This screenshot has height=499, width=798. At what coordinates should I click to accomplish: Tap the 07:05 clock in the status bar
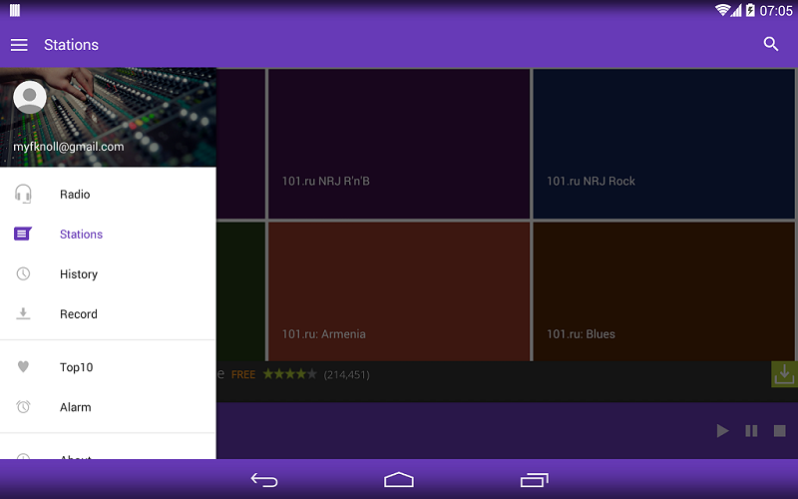pos(776,11)
